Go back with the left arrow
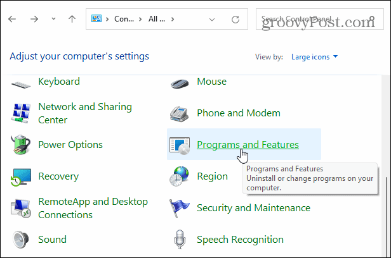Viewport: 391px width, 258px height. (x=12, y=19)
